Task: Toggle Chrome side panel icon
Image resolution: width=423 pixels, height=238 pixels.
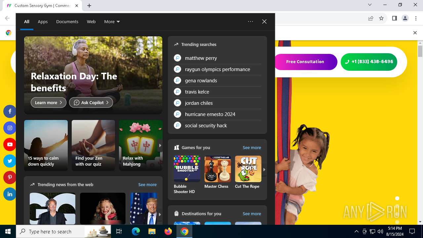Action: 394,19
